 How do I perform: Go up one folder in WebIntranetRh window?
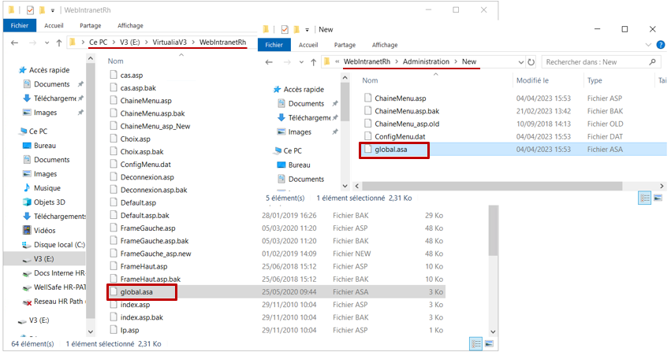[59, 42]
